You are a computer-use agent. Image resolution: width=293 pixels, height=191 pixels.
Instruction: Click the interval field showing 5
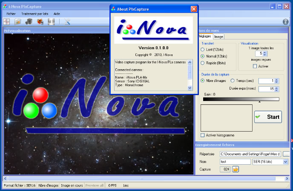[259, 53]
